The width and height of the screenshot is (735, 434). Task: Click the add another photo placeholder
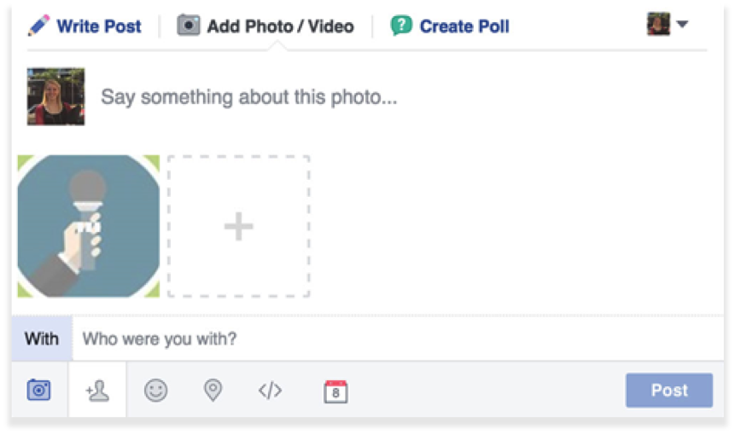238,226
